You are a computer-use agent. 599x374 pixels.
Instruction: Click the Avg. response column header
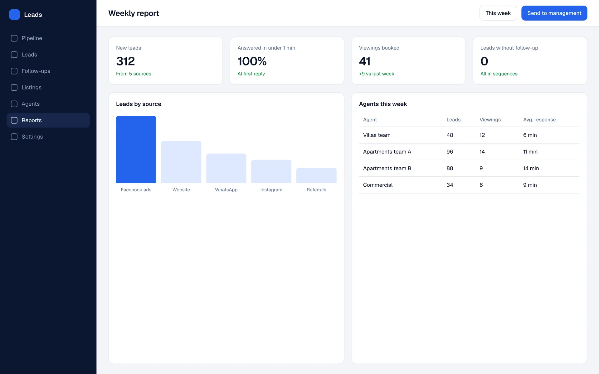tap(539, 120)
